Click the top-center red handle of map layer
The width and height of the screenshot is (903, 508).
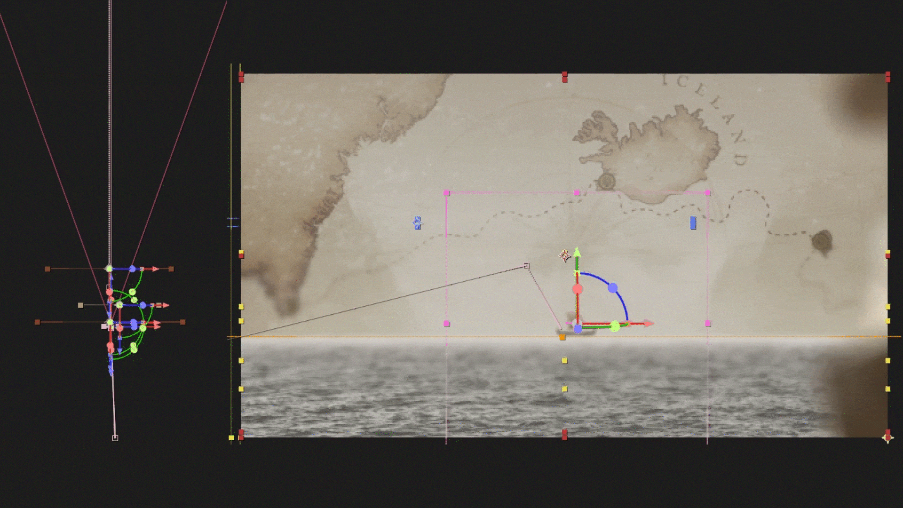(564, 77)
